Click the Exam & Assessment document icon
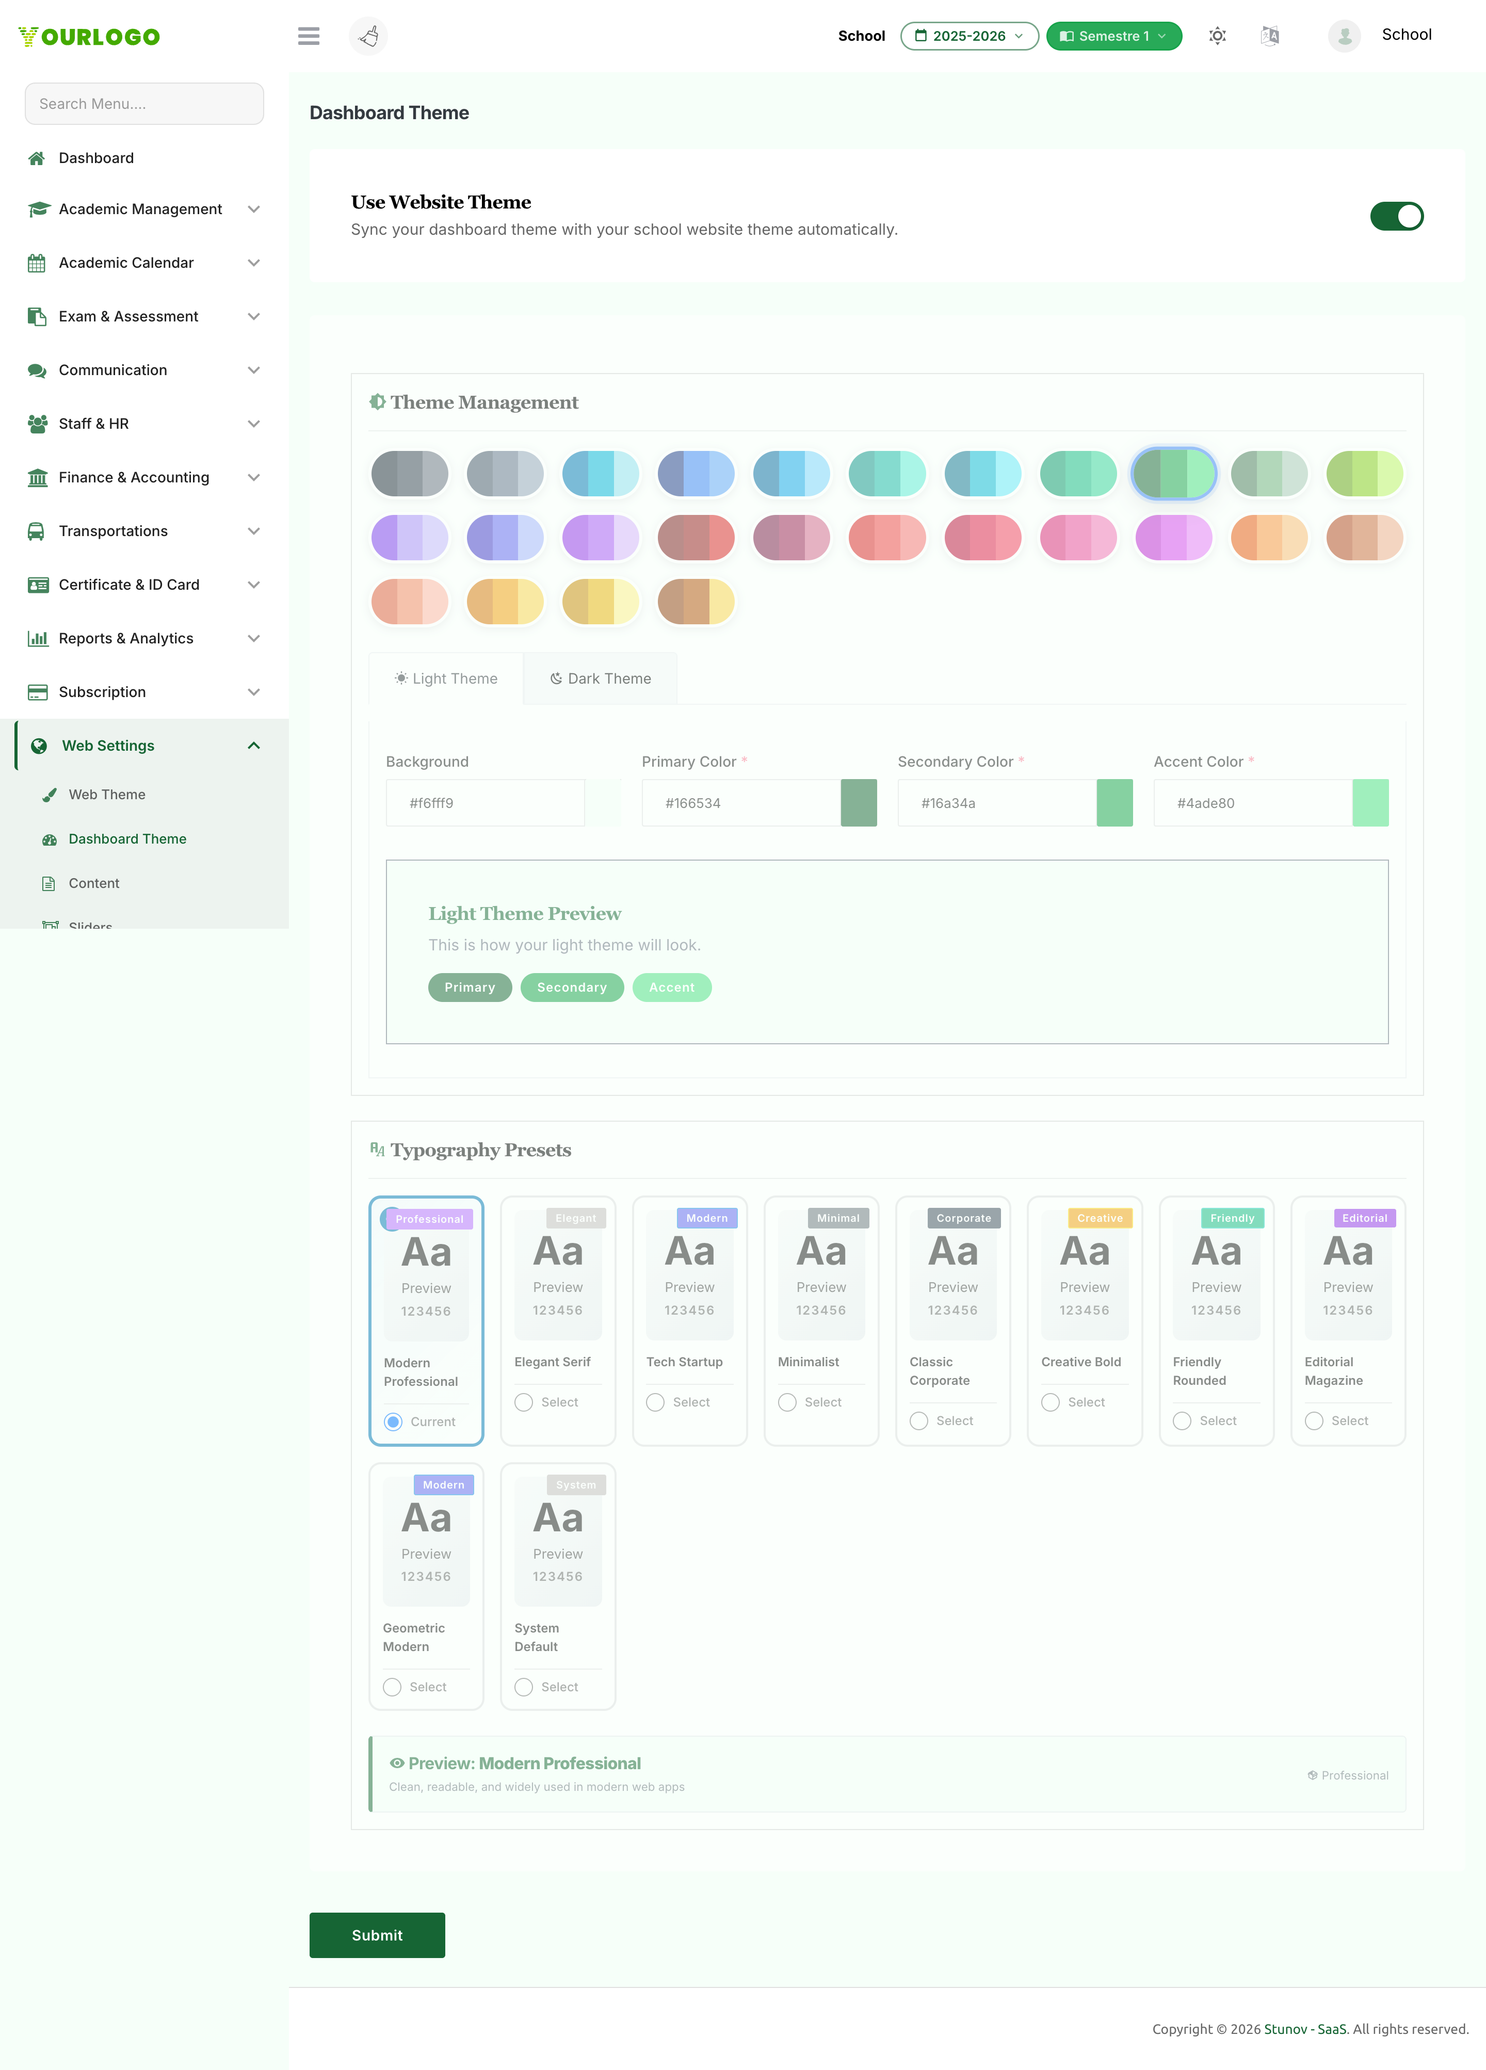The height and width of the screenshot is (2070, 1486). [x=37, y=317]
